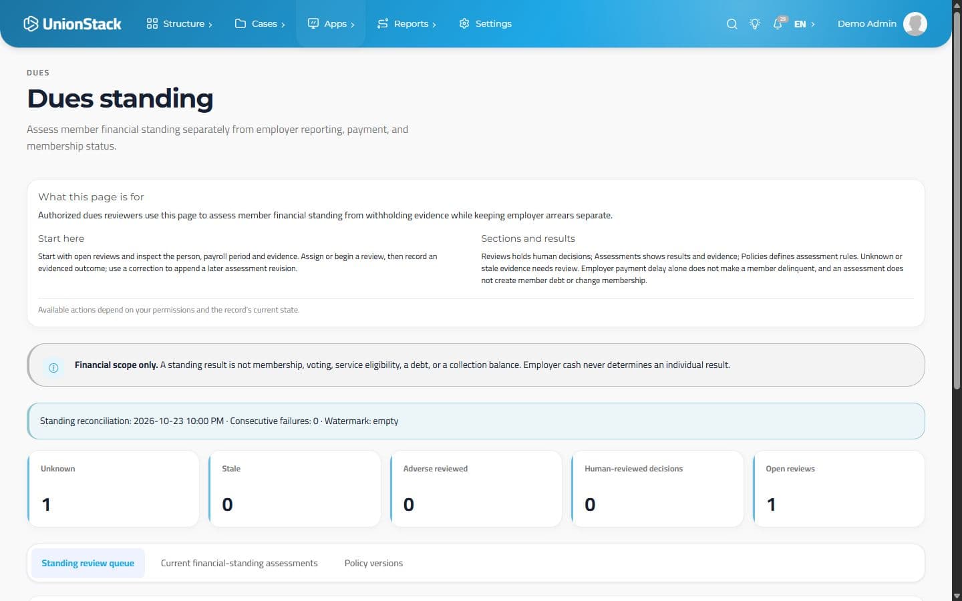962x601 pixels.
Task: Open the EN language selector
Action: pyautogui.click(x=804, y=24)
